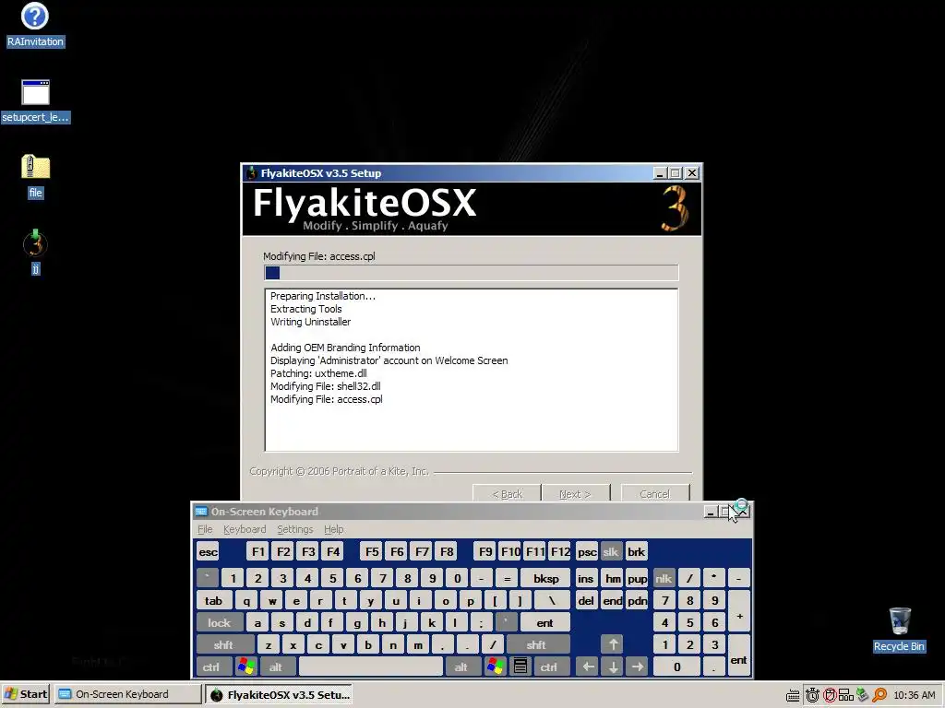This screenshot has width=945, height=708.
Task: Click the F5 function key
Action: click(x=372, y=551)
